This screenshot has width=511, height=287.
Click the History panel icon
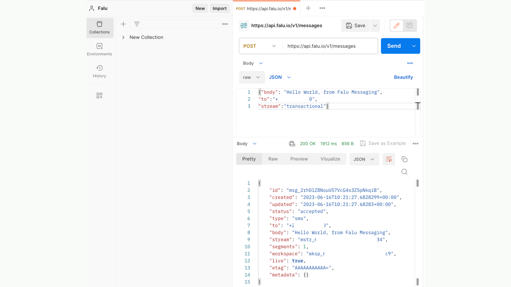[100, 68]
